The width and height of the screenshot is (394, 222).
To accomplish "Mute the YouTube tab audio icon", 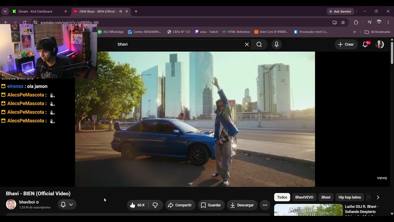I will pyautogui.click(x=121, y=11).
